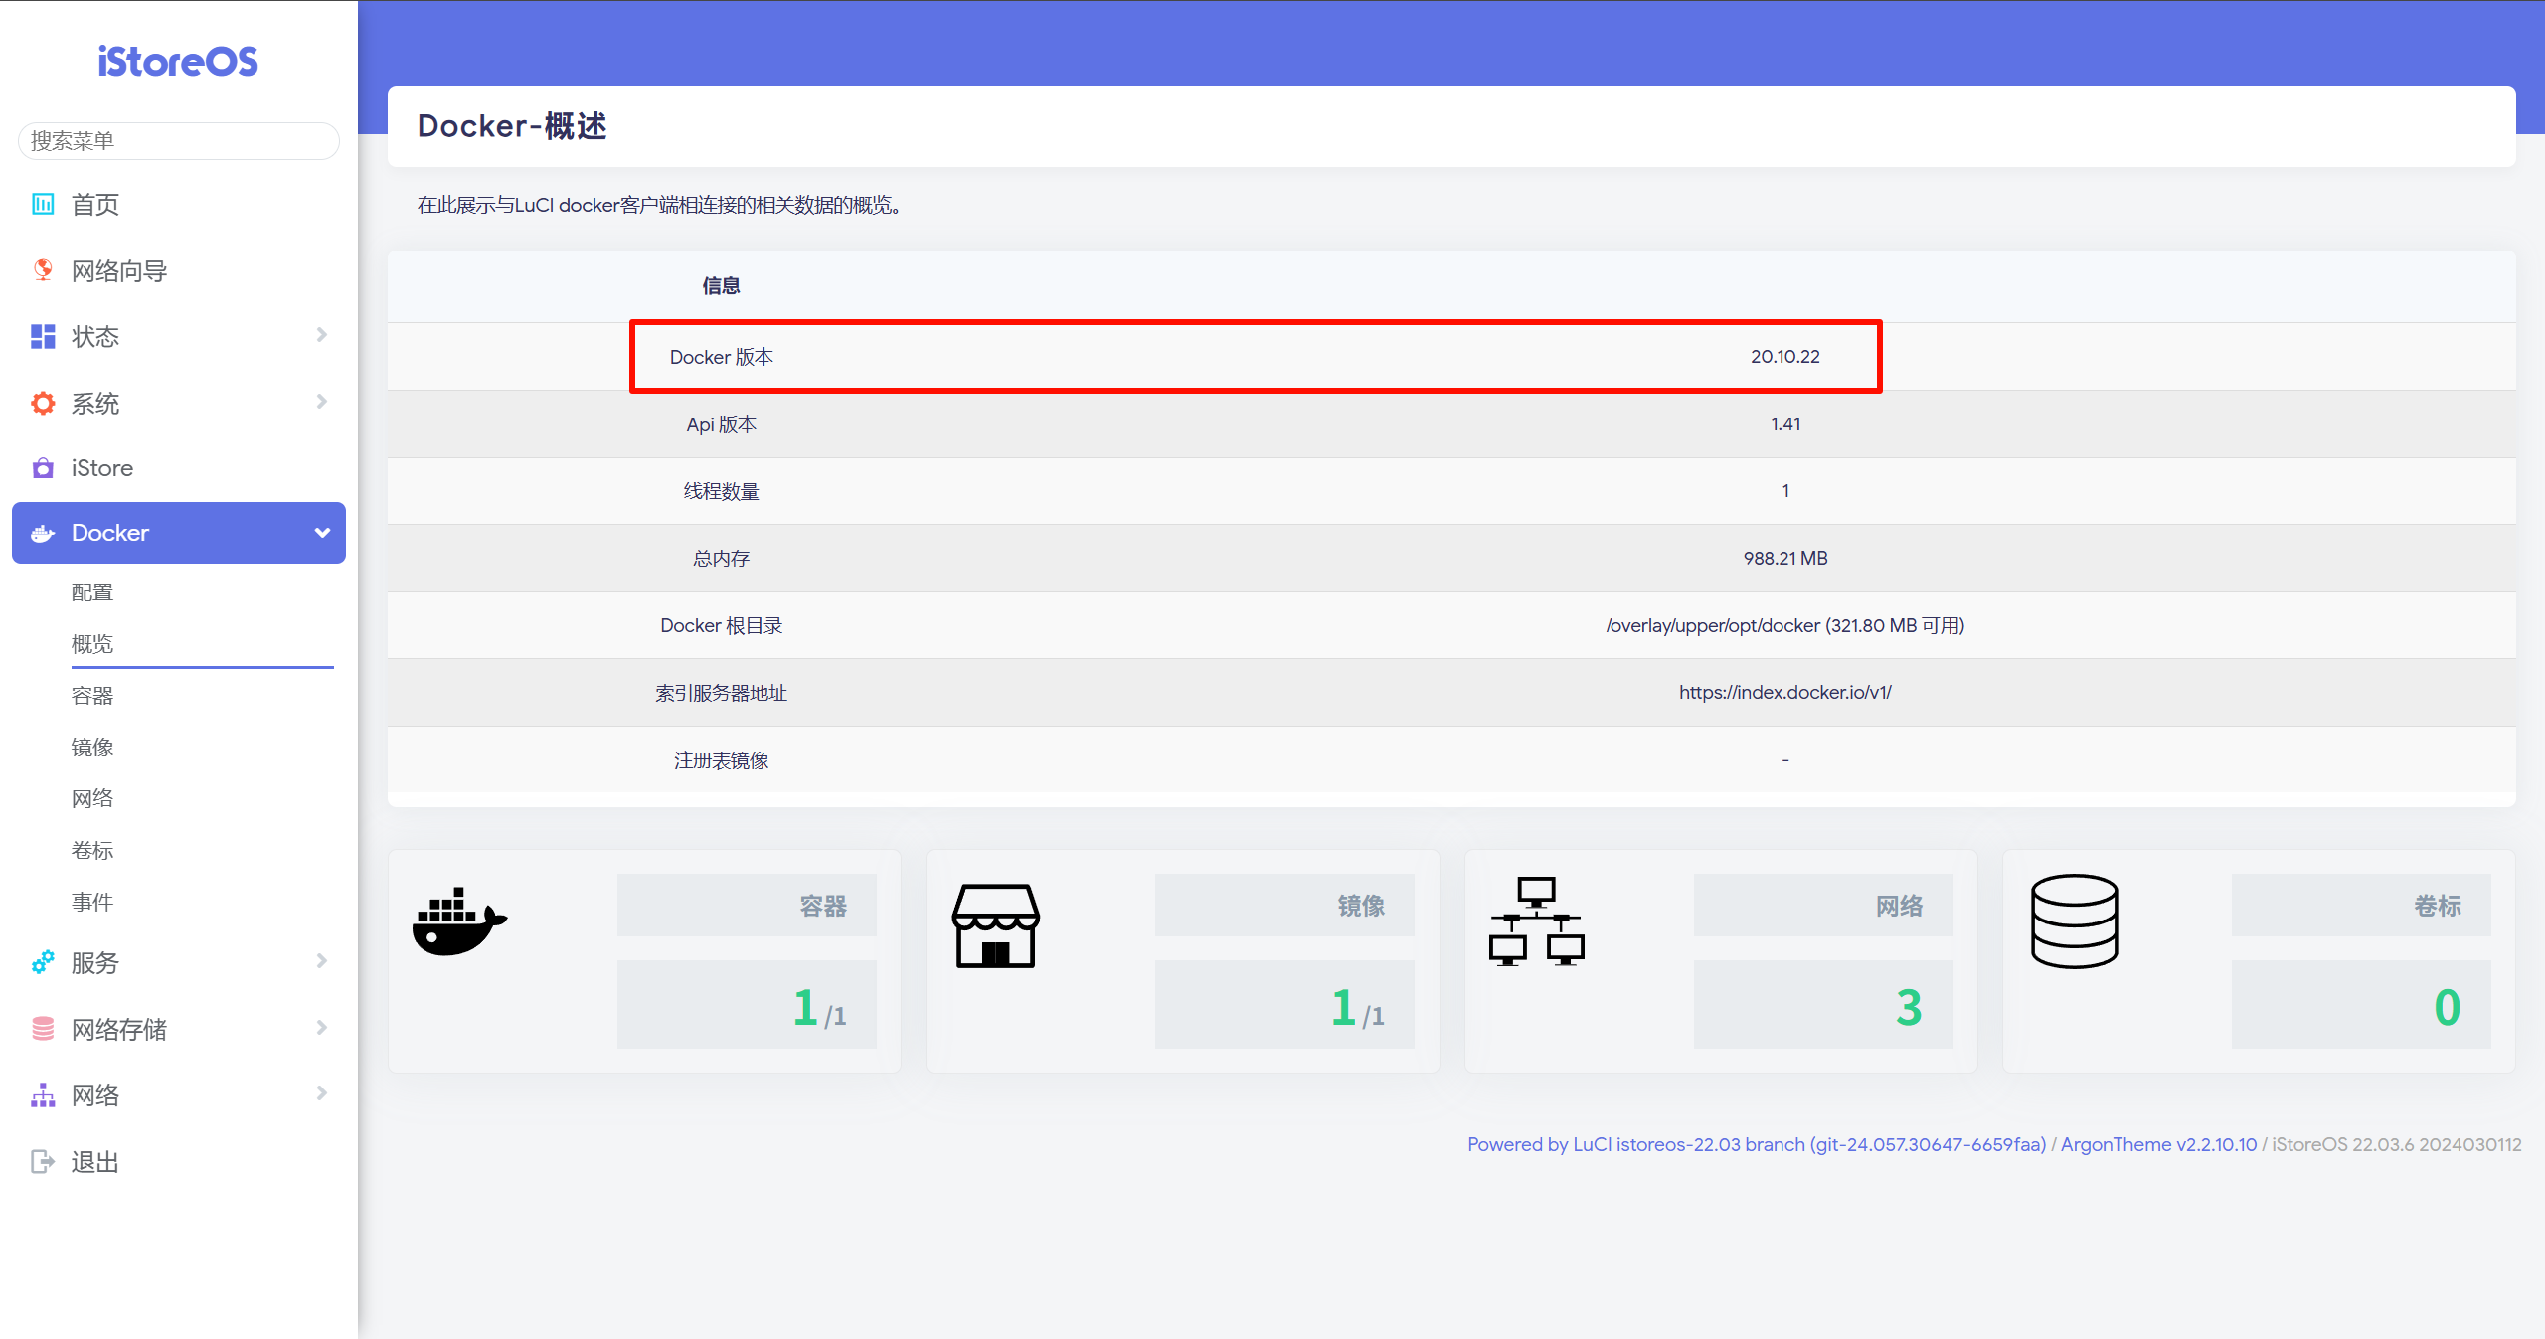Select the Docker 事件 submenu
Screen dimensions: 2545x1339
[92, 903]
